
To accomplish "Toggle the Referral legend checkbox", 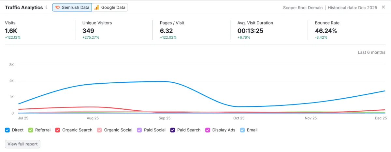I will coord(31,130).
